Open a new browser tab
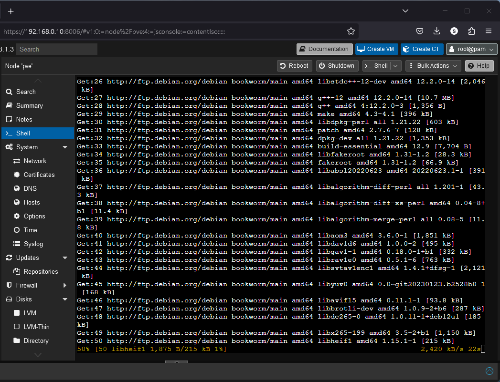Viewport: 500px width, 382px height. pyautogui.click(x=11, y=11)
